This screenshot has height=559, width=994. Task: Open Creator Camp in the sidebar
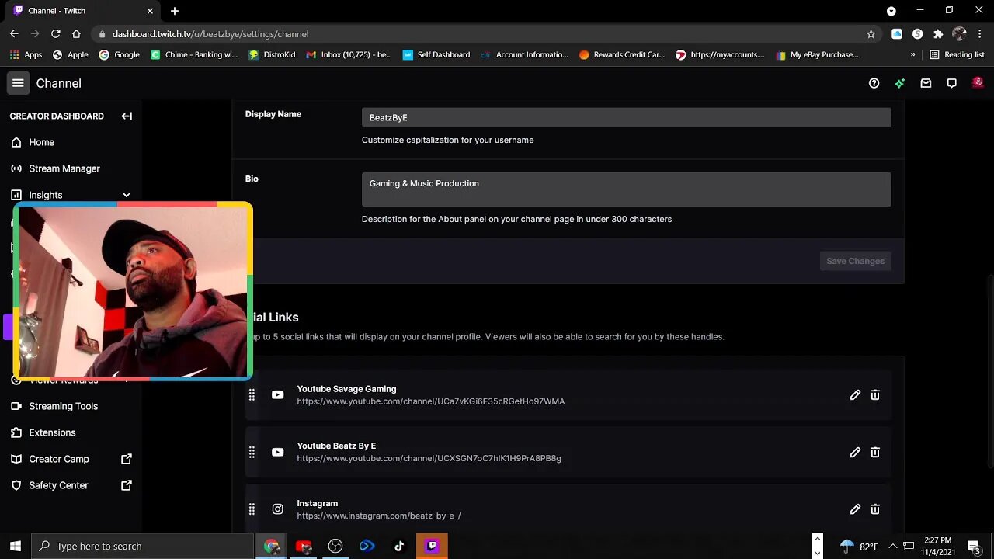(59, 459)
